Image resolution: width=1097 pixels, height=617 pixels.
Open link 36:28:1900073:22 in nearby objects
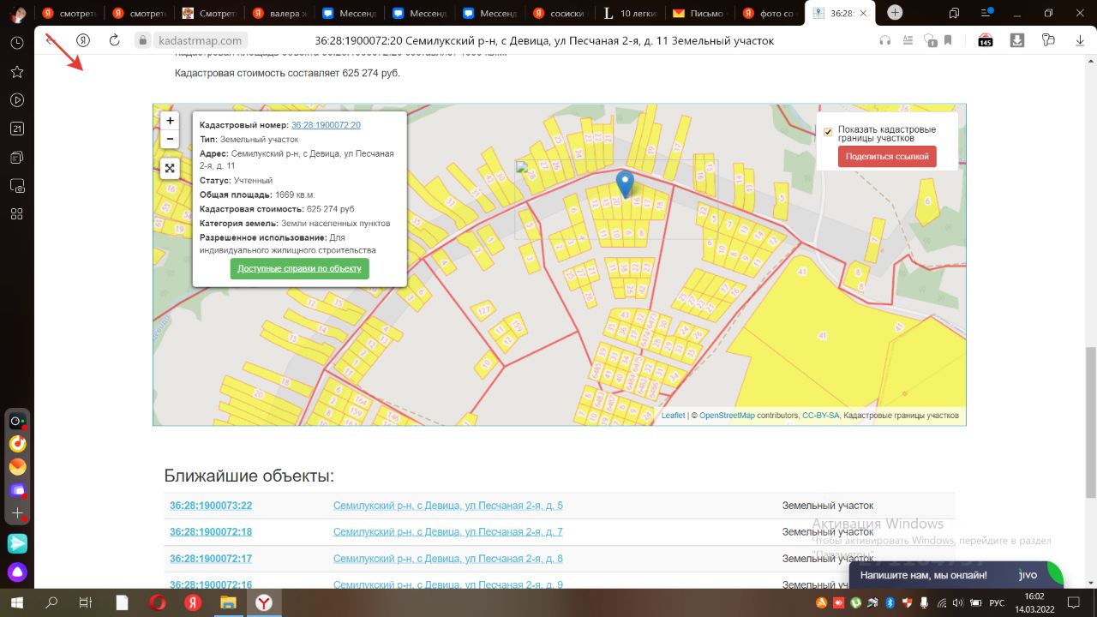(211, 506)
